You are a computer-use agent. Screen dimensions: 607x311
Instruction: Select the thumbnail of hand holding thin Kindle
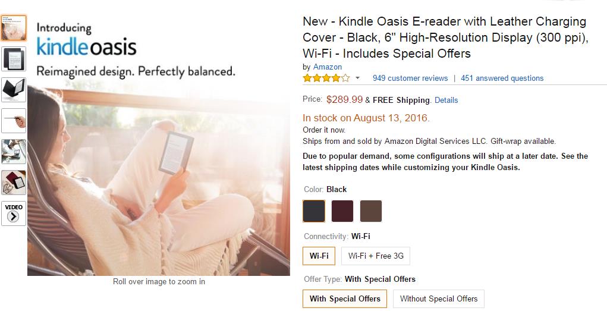(13, 121)
